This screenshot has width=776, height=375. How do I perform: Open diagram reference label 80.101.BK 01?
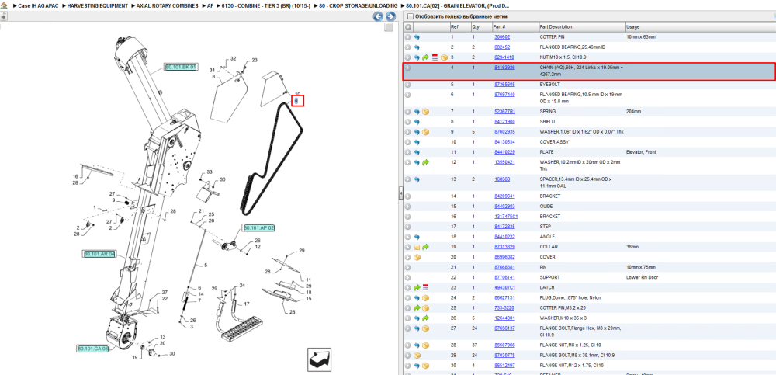coord(181,67)
